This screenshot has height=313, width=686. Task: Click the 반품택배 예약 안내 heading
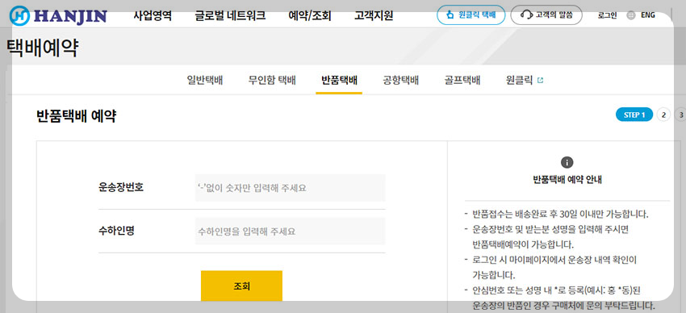567,179
